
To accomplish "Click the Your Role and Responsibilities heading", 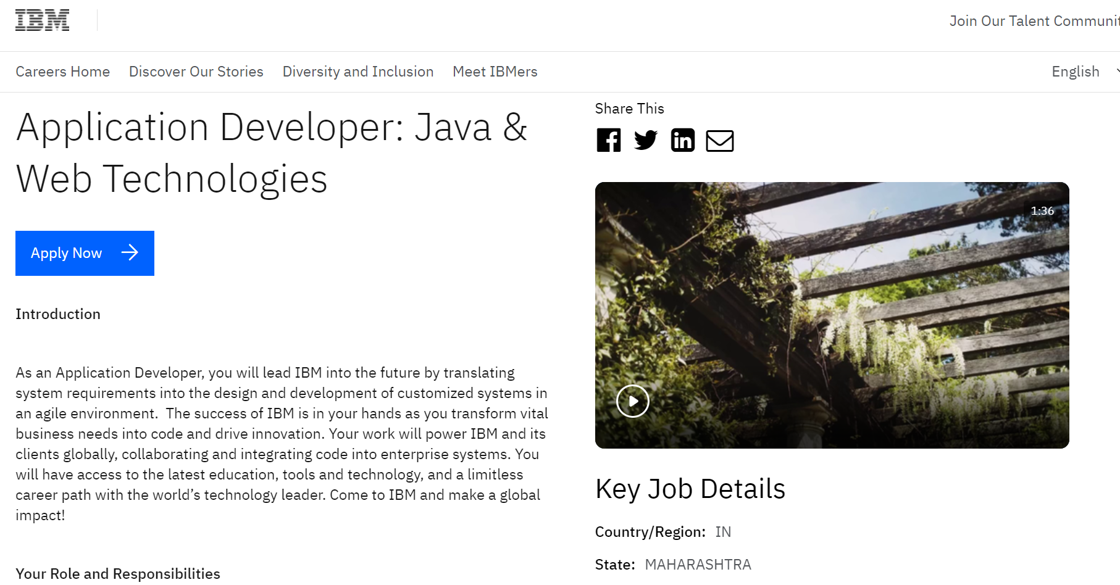I will tap(117, 574).
